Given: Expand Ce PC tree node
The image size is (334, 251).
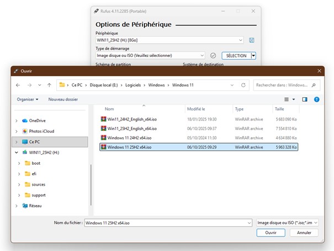Looking at the screenshot, I should click(17, 142).
